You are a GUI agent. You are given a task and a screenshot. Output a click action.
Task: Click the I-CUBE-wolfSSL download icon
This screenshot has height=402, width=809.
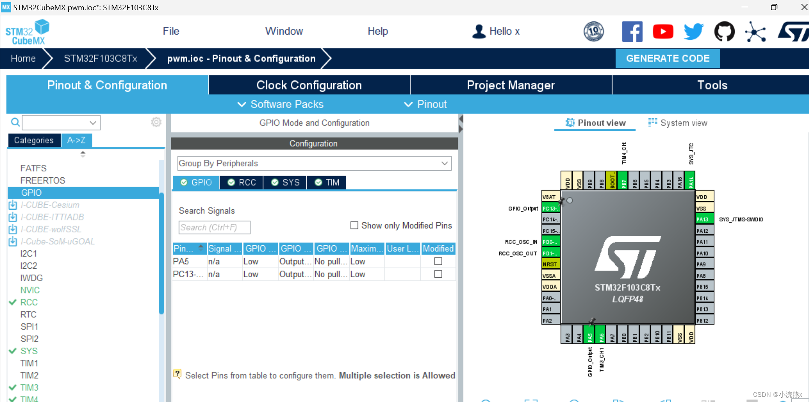(x=13, y=229)
